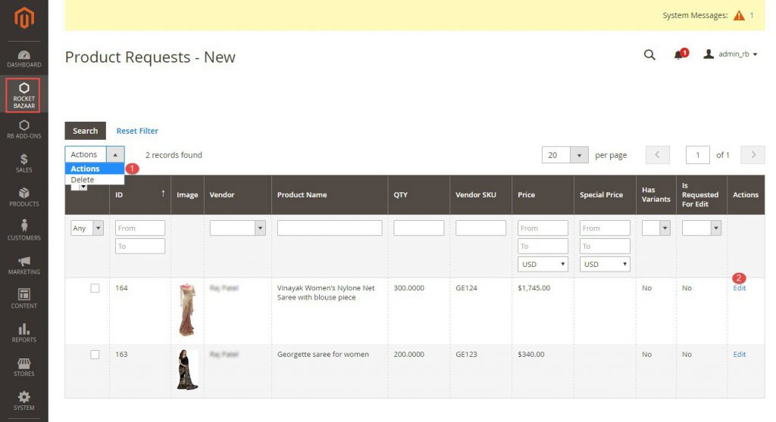The width and height of the screenshot is (776, 422).
Task: Click the Product Name filter field
Action: [330, 228]
